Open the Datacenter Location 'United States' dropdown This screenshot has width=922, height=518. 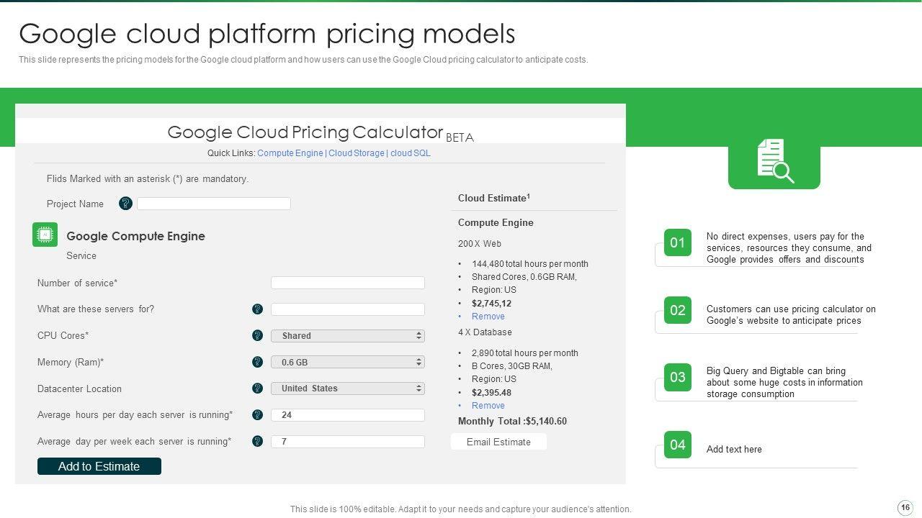point(347,388)
